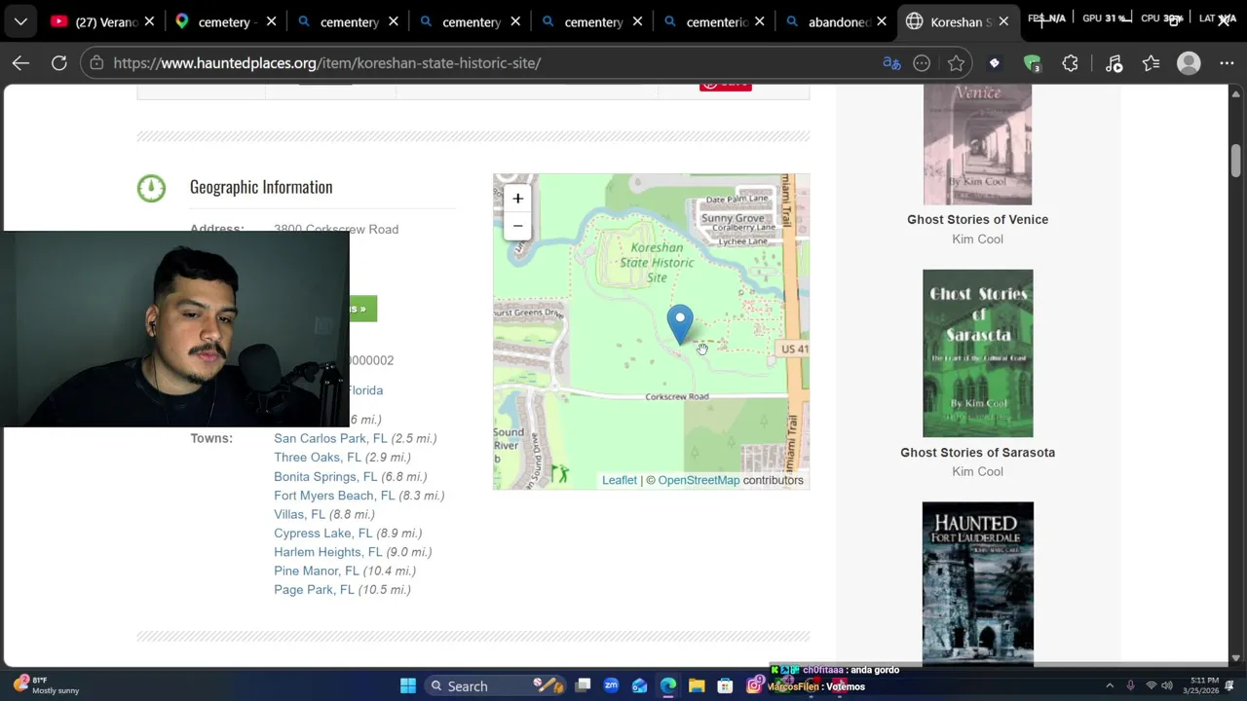Go back to the previous page
Screen dimensions: 1247x701
[20, 63]
